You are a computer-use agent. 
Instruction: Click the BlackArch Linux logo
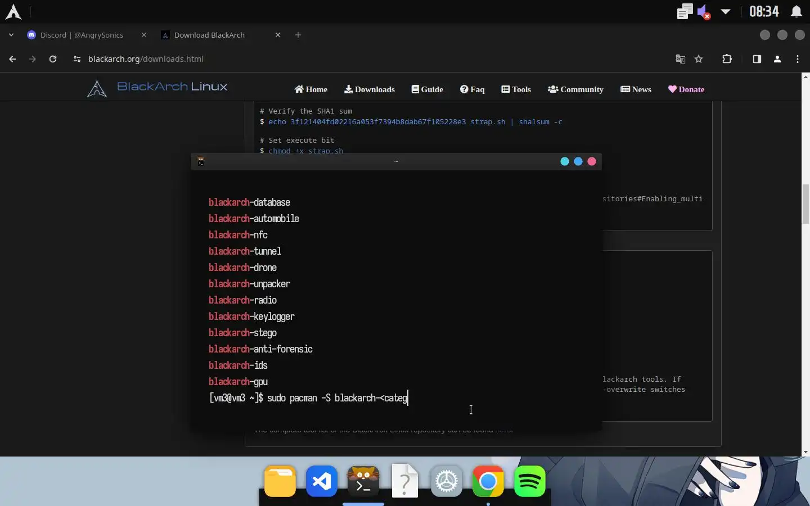157,88
